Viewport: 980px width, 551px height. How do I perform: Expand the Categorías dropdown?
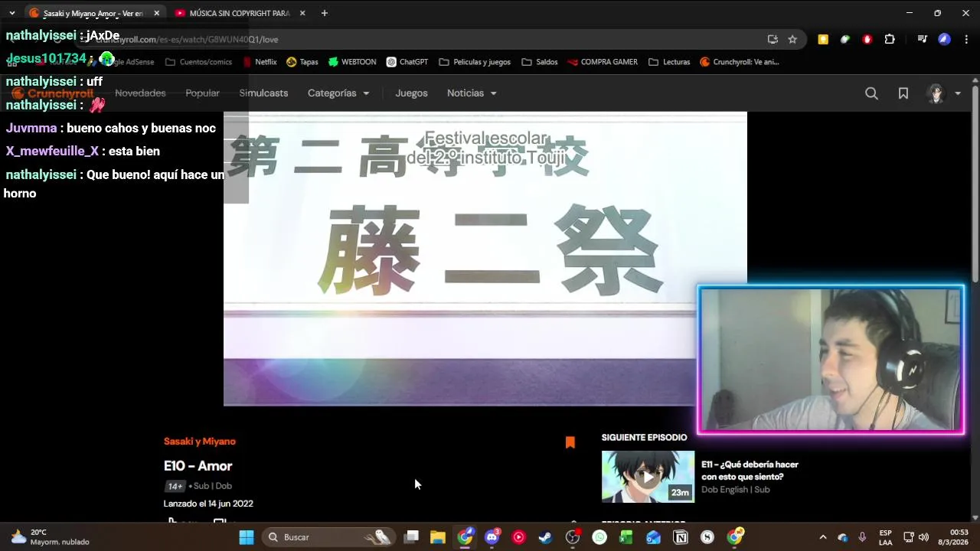(x=338, y=93)
